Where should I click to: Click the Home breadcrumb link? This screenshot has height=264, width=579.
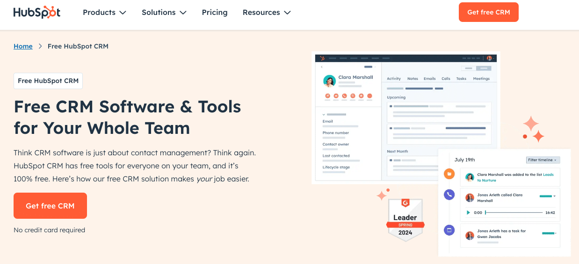click(23, 46)
